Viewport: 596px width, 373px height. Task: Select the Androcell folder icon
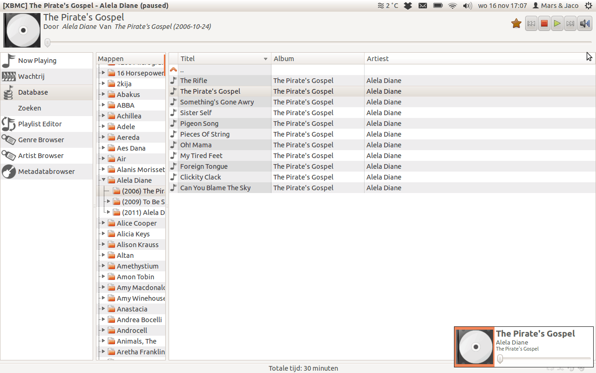111,330
